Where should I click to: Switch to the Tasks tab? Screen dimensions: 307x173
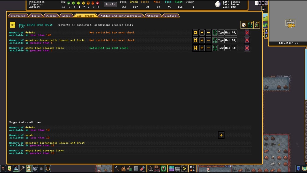pyautogui.click(x=36, y=16)
